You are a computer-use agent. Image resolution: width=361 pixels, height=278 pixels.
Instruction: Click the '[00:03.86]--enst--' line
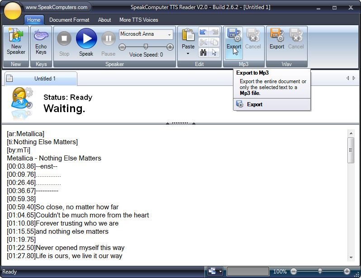(x=32, y=166)
